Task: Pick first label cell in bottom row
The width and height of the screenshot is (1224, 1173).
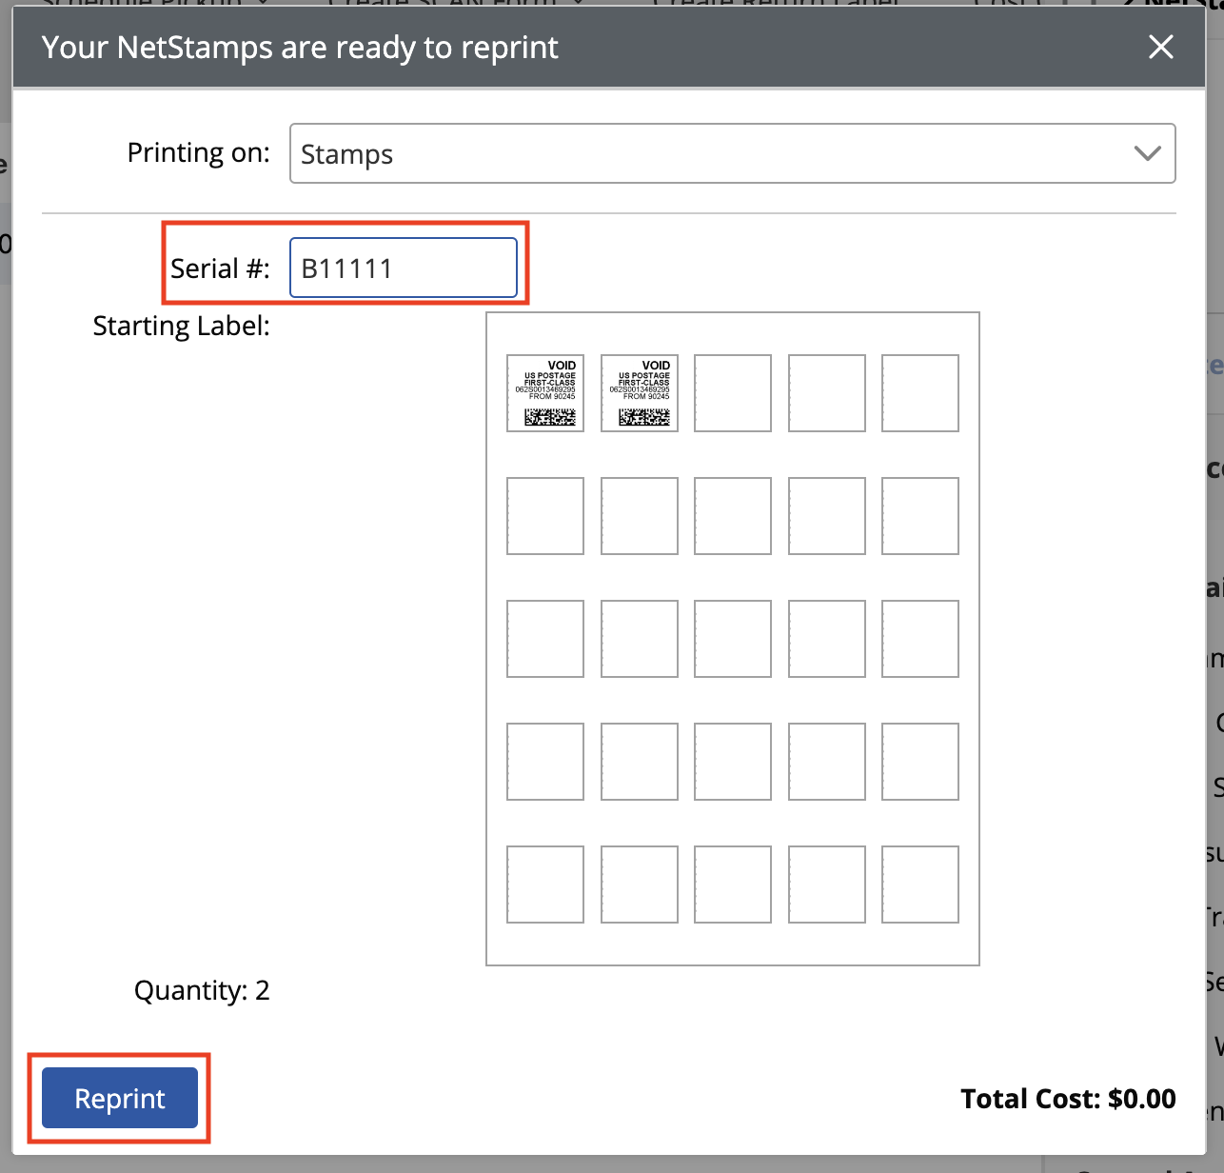Action: click(545, 885)
